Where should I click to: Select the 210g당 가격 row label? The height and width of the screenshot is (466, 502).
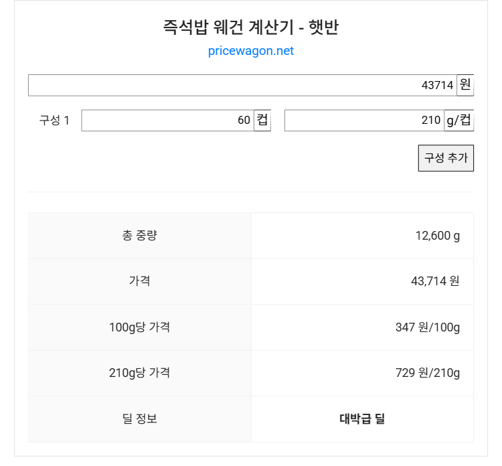click(x=139, y=373)
